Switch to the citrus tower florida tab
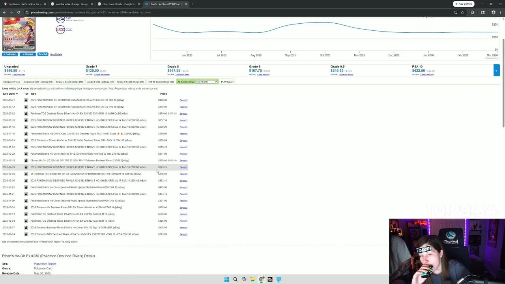The image size is (505, 284). click(118, 4)
